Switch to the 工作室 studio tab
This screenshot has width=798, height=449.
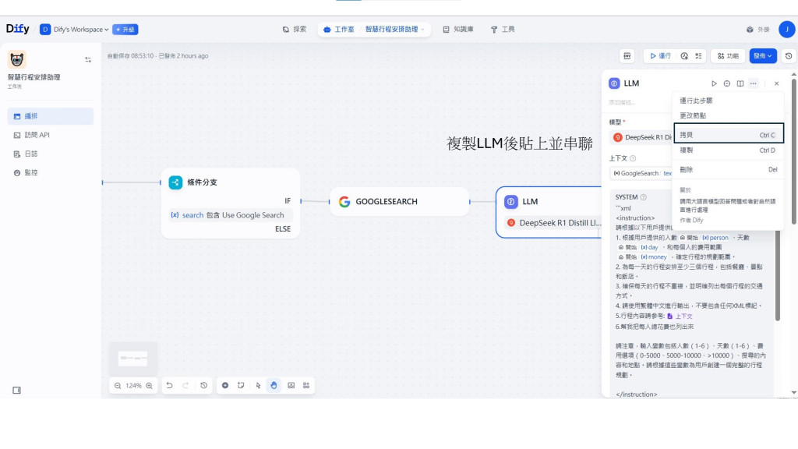[x=340, y=30]
